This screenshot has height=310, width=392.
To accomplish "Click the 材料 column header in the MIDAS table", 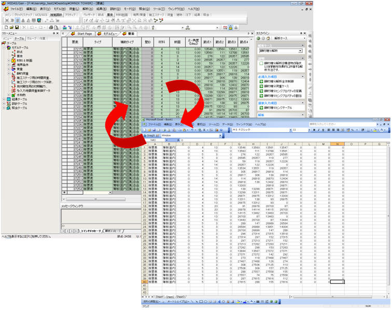I will [161, 42].
